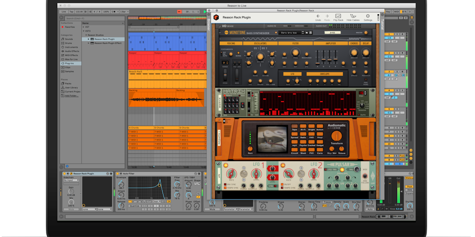This screenshot has width=475, height=237.
Task: Click the tempo 132.00 field
Action: tap(79, 12)
